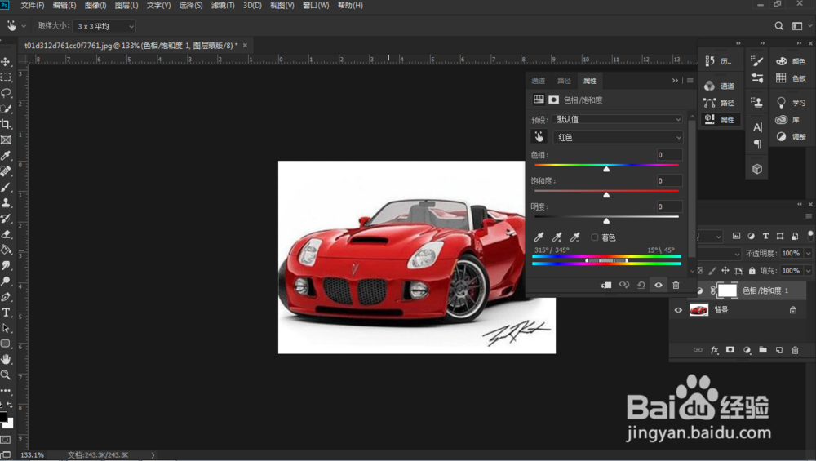Open the 窗口(W) menu

tap(315, 5)
